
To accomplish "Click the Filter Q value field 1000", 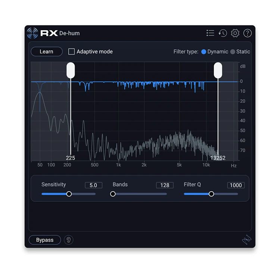I will 236,185.
